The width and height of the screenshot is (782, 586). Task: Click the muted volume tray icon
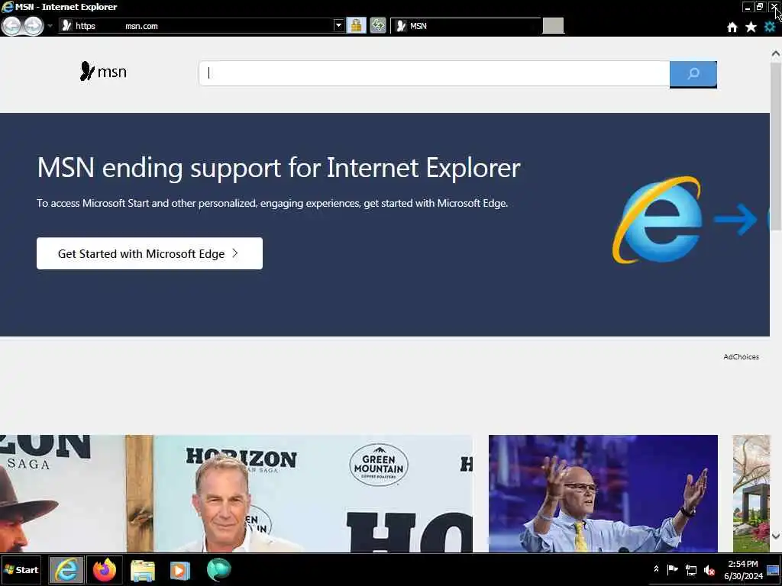pos(709,569)
